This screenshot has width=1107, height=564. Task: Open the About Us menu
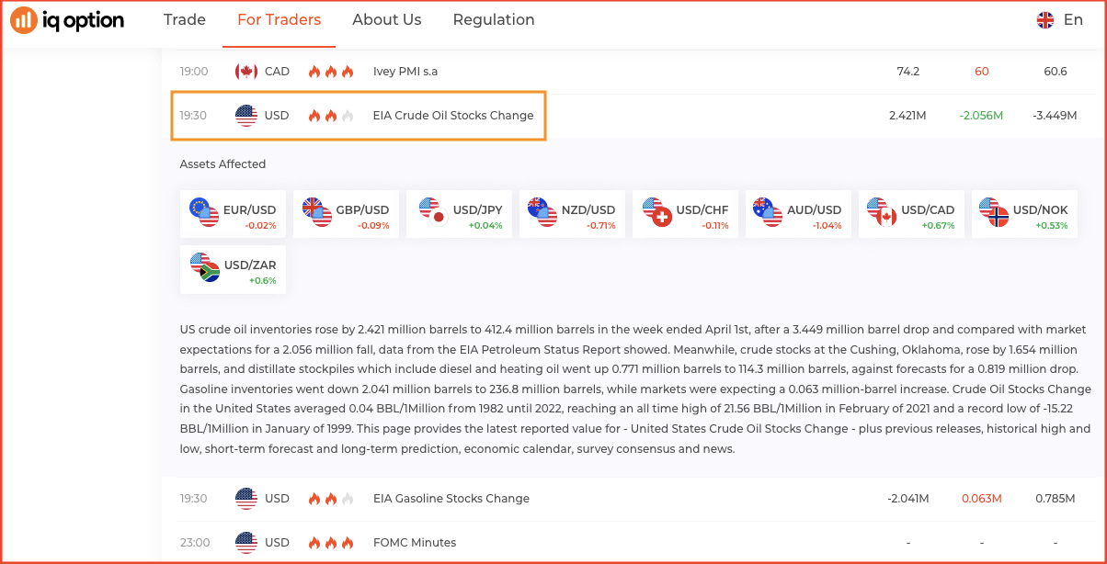(x=387, y=19)
